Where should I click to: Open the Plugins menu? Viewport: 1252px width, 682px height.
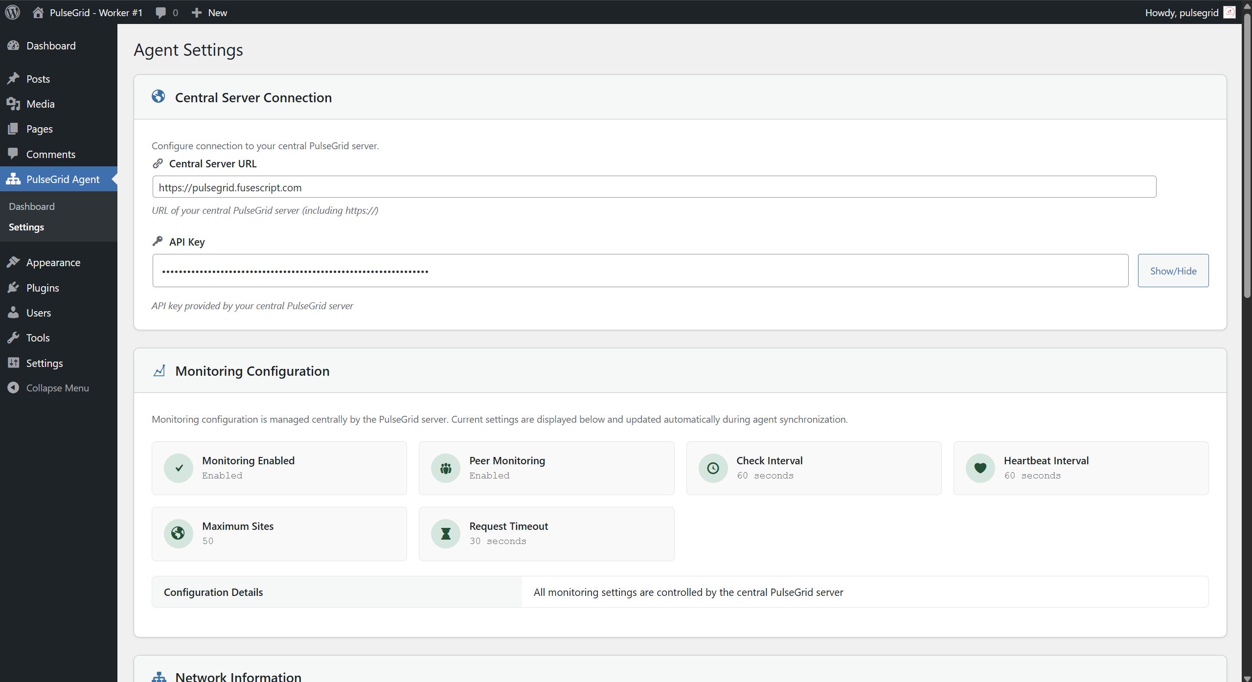[43, 288]
